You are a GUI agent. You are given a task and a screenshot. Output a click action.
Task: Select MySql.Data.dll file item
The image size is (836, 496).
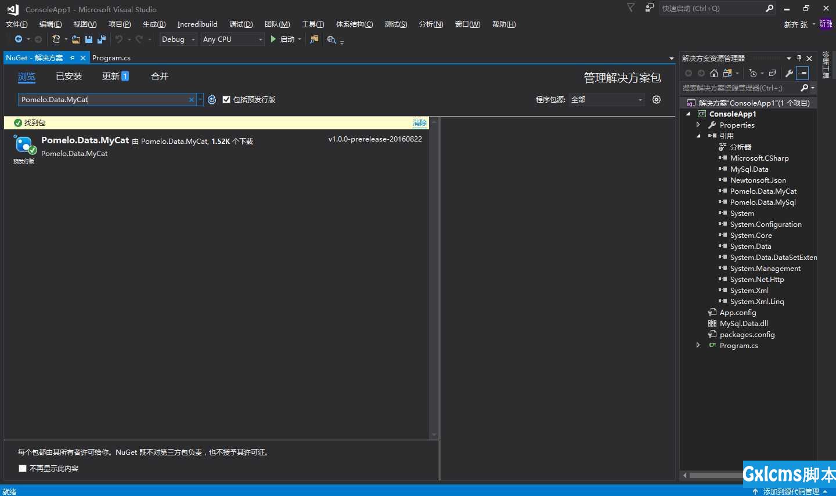pos(743,323)
